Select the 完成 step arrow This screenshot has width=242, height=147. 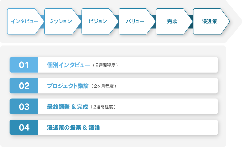coord(172,21)
